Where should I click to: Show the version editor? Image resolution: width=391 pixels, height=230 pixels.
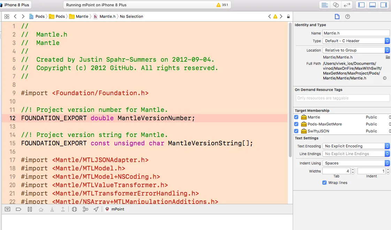click(347, 5)
